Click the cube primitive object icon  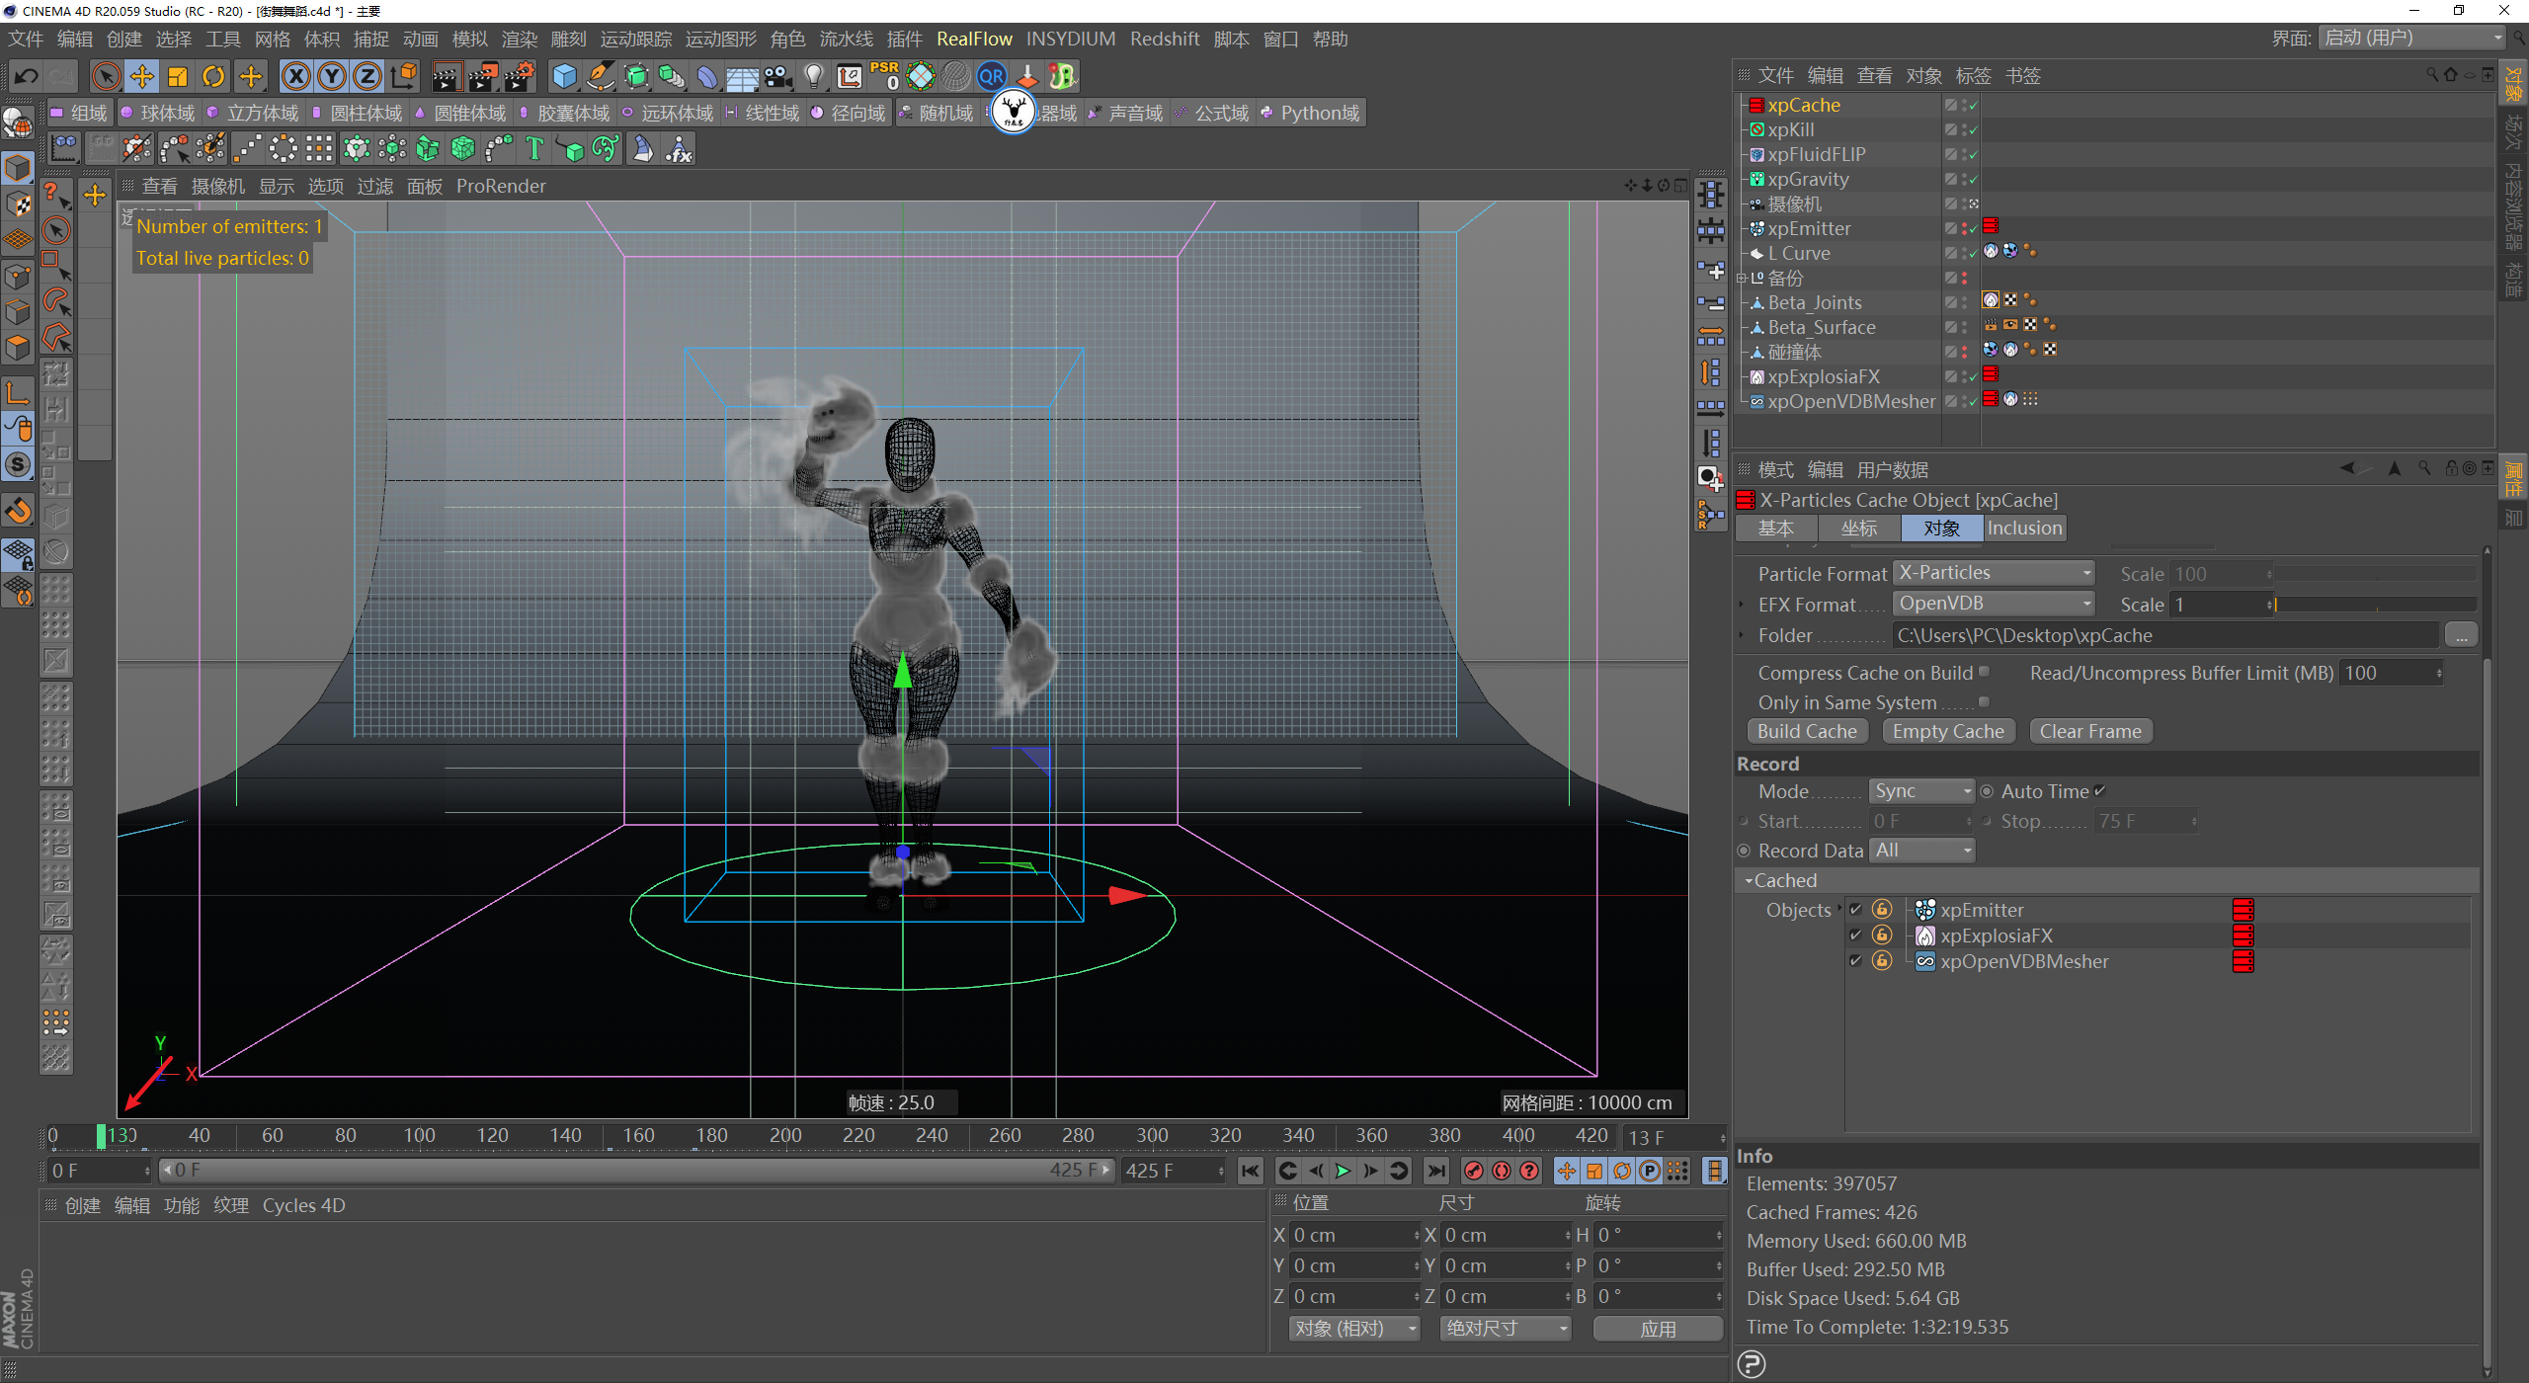point(564,76)
